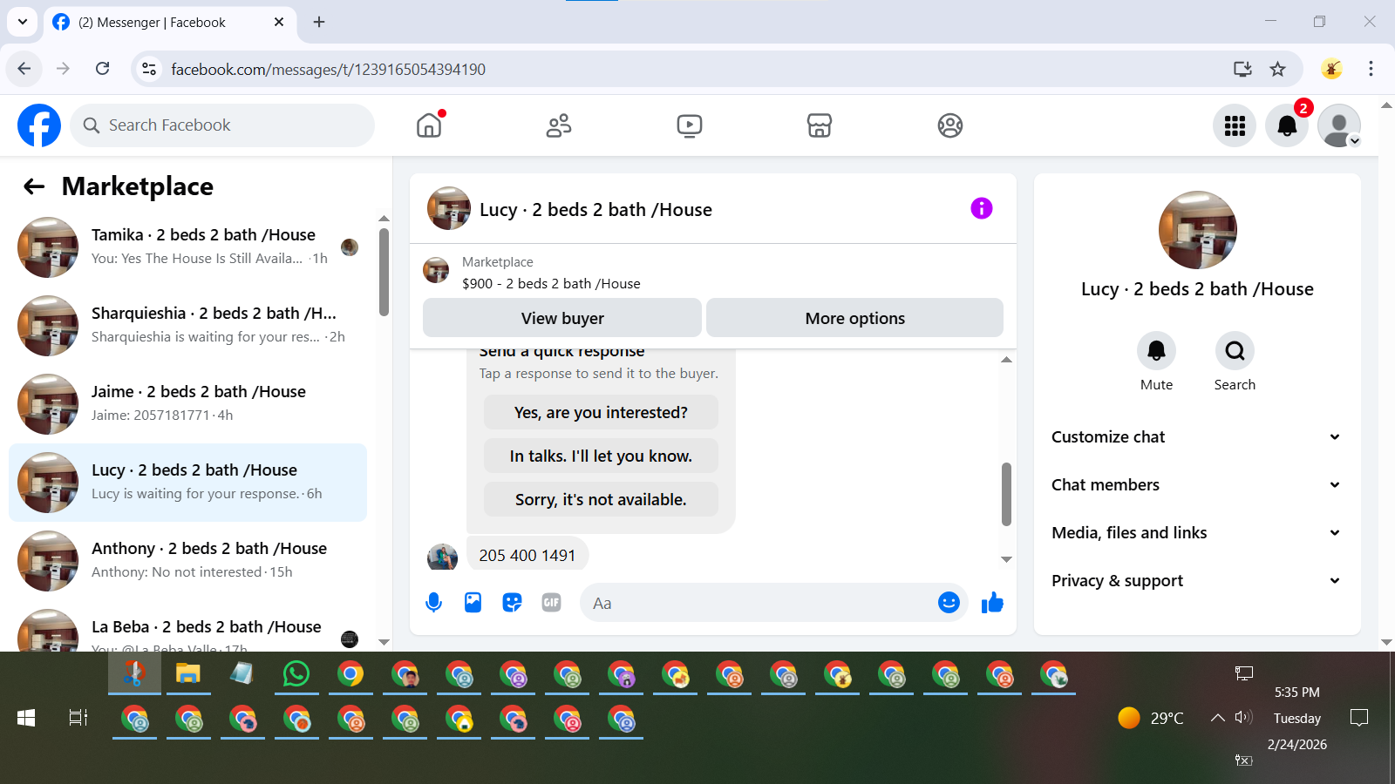Send quick response 'In talks. I'll let you know.'
This screenshot has width=1395, height=784.
tap(601, 456)
